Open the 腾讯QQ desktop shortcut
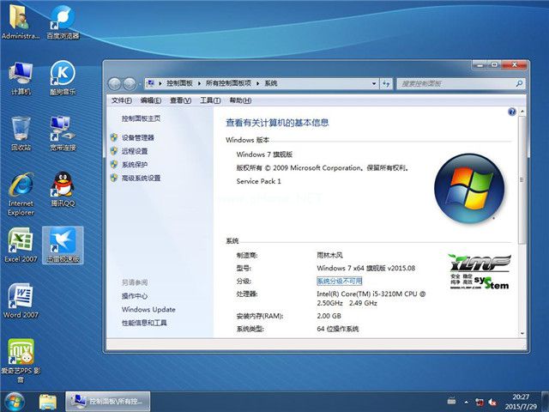Image resolution: width=549 pixels, height=412 pixels. [x=63, y=189]
